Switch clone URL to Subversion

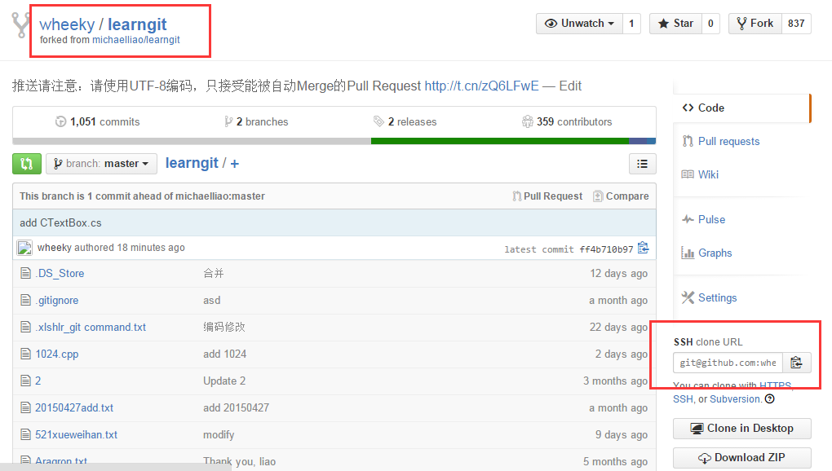[735, 399]
